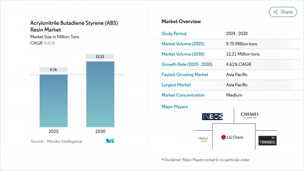Click the share icon inside Share button
The height and width of the screenshot is (171, 304).
coord(275,12)
